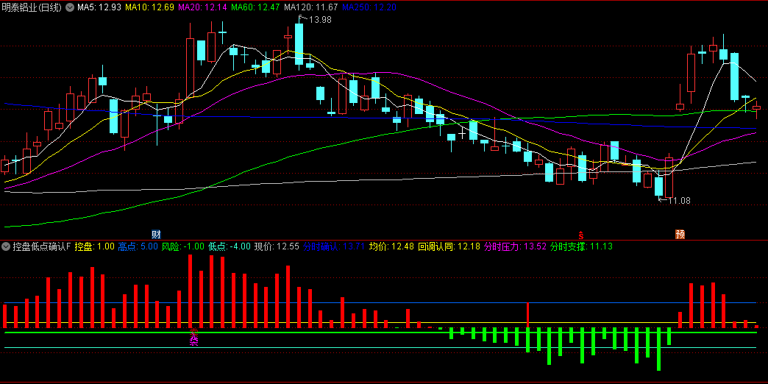Click the candlestick at the 11.08 low

(659, 186)
